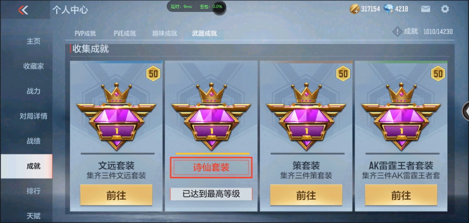Click 前往 button under 文远套装
This screenshot has width=469, height=223.
[x=116, y=195]
